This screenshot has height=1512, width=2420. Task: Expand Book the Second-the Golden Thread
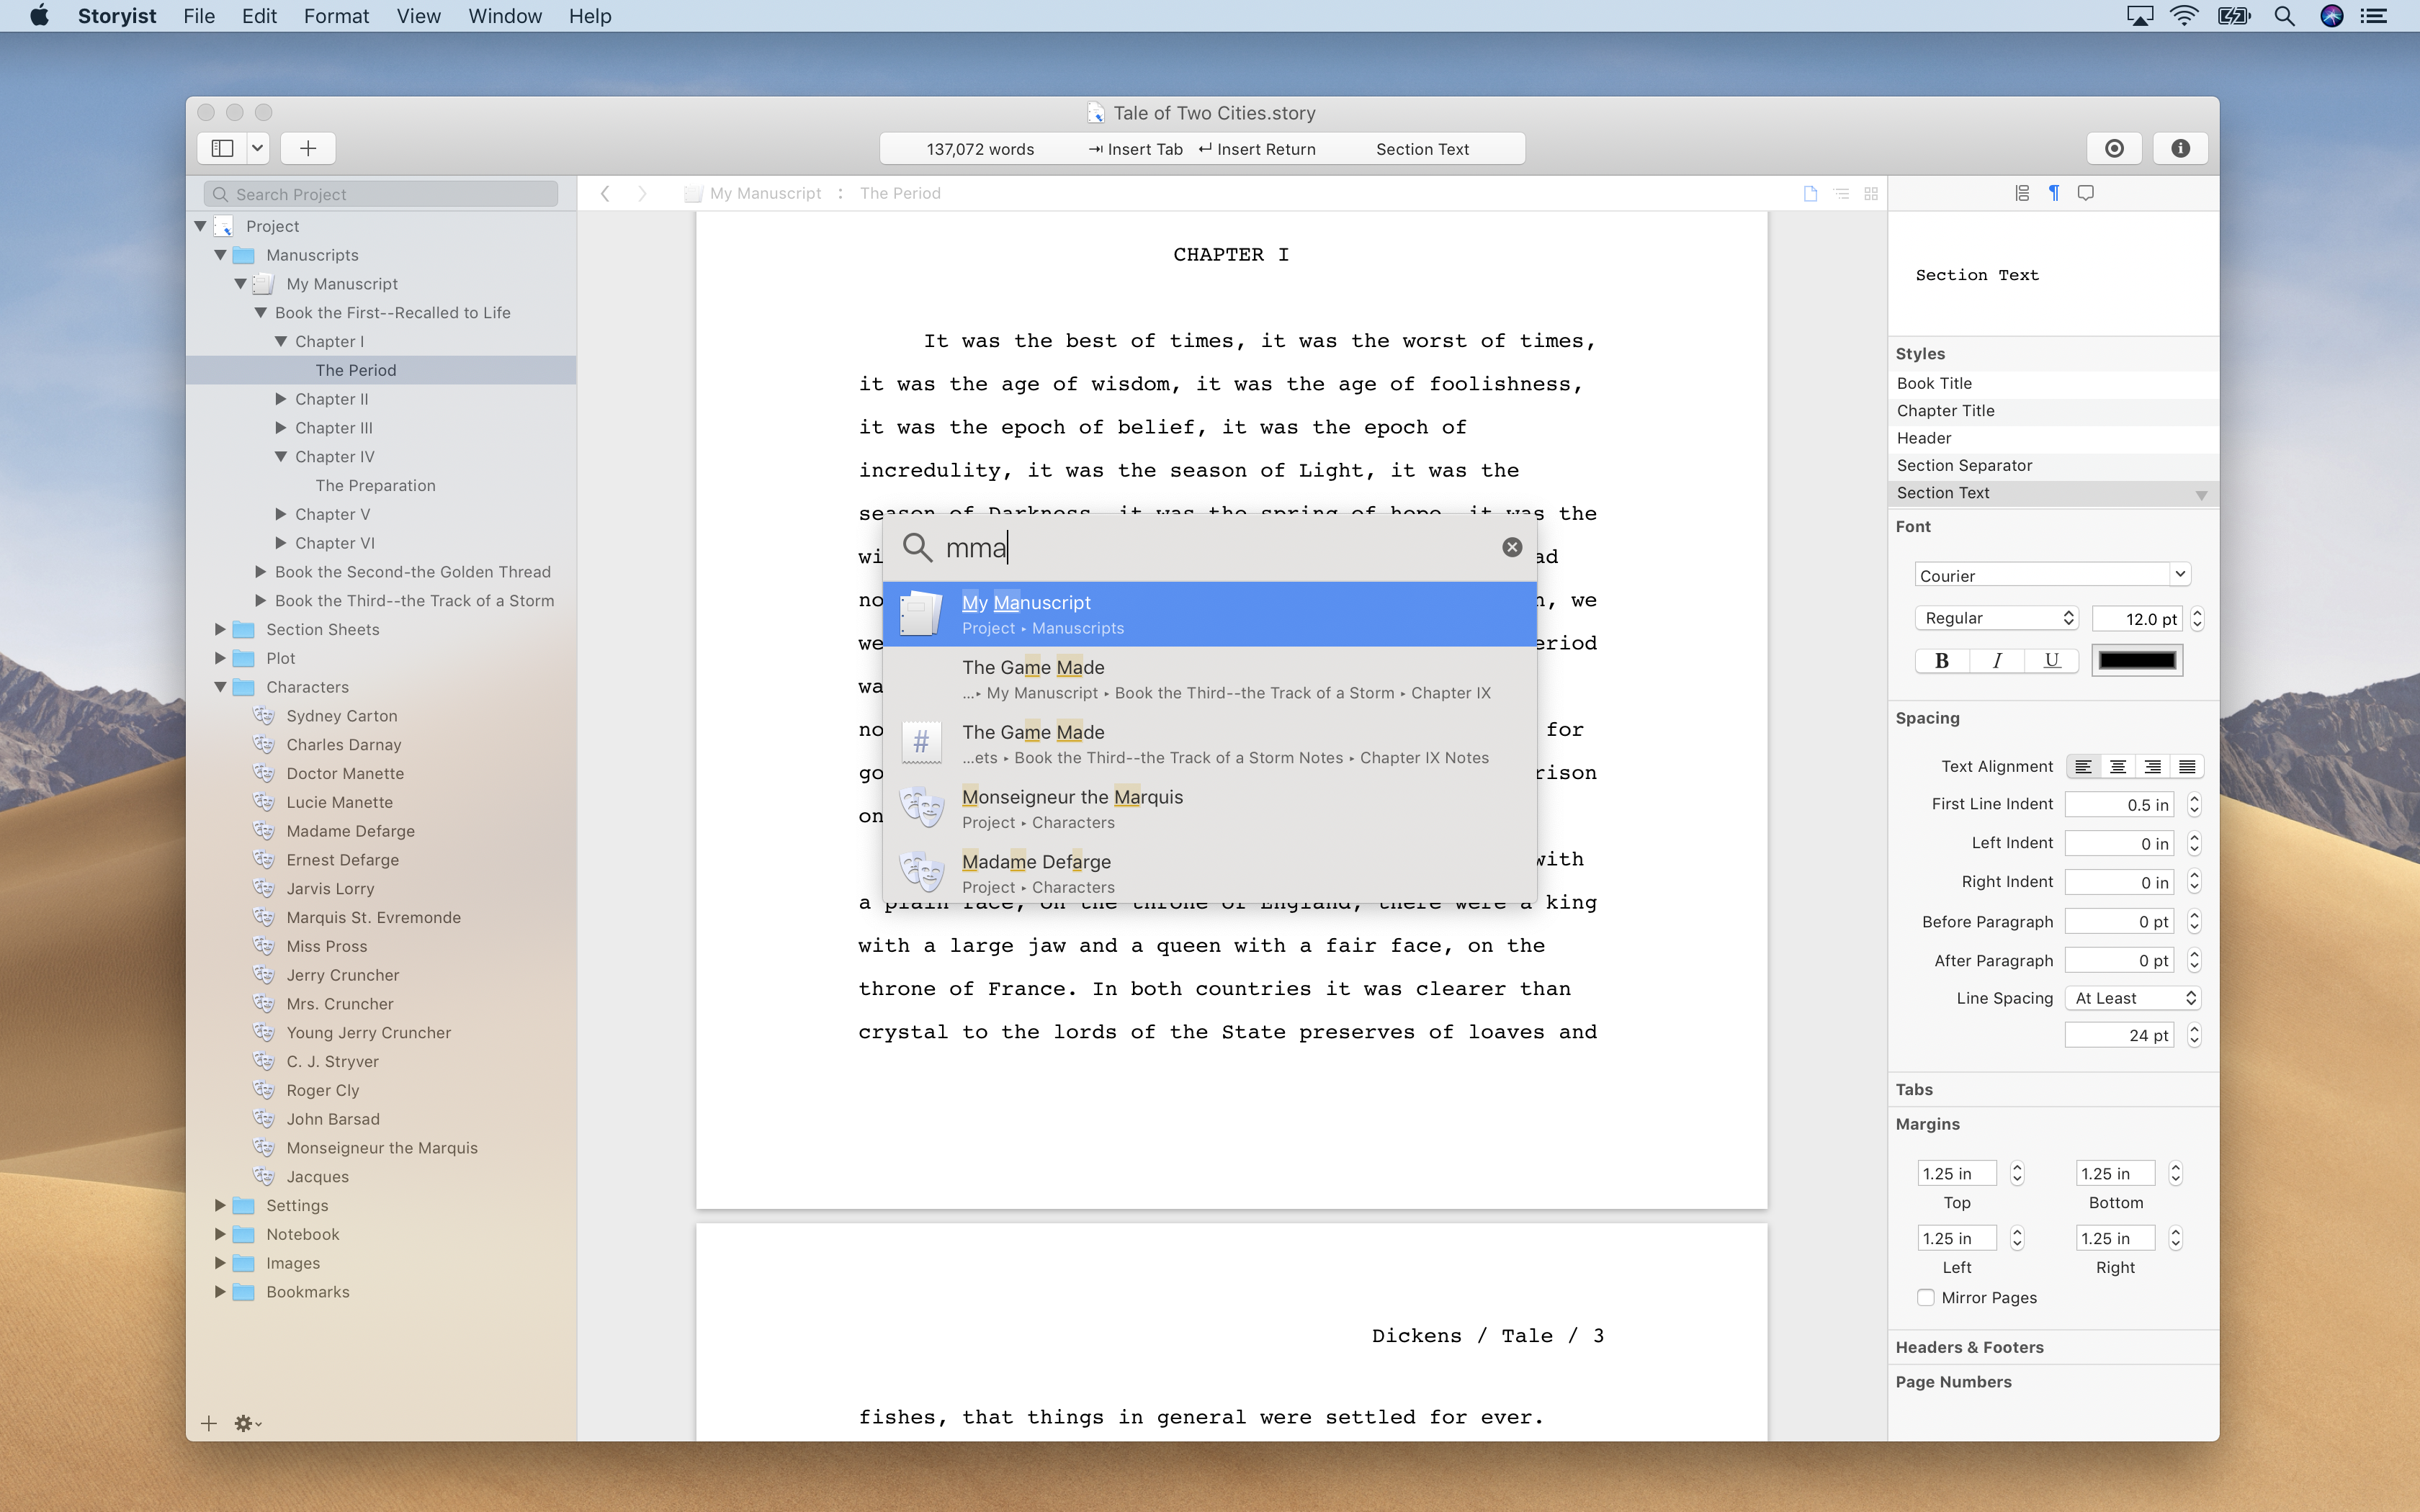tap(261, 572)
